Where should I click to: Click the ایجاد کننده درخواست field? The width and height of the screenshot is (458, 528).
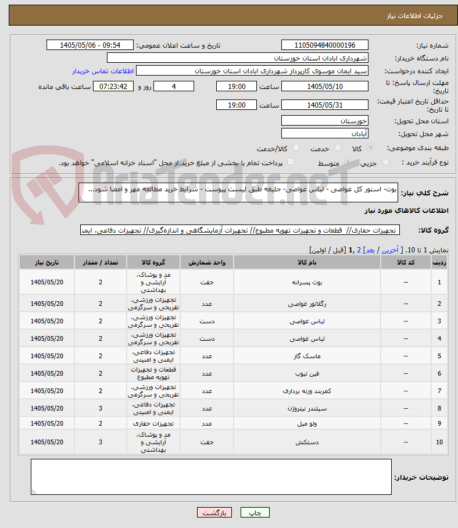tap(252, 71)
